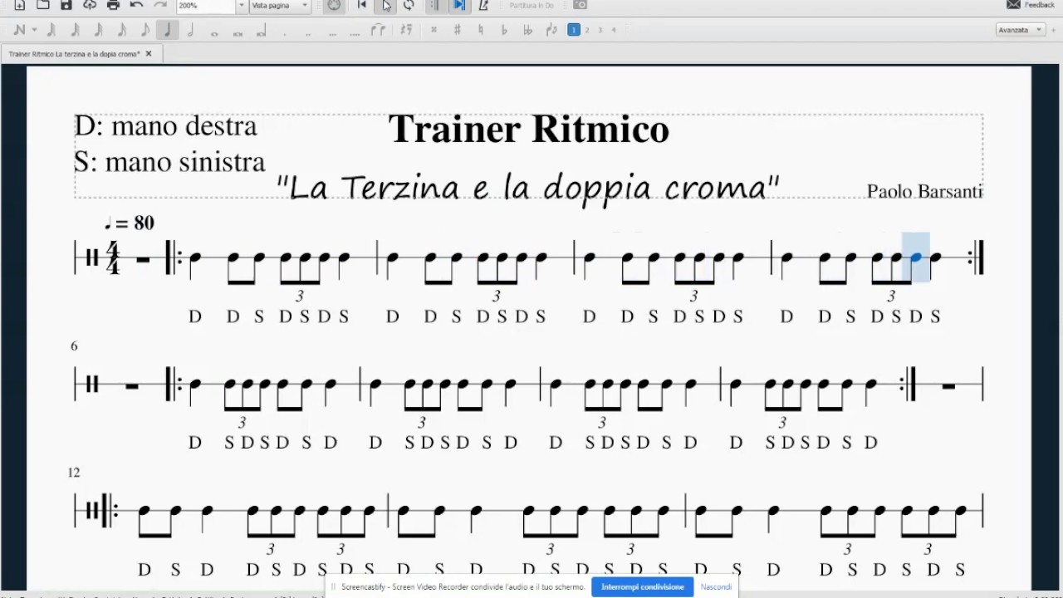Select the 16th note duration
1063x598 pixels.
pyautogui.click(x=120, y=30)
